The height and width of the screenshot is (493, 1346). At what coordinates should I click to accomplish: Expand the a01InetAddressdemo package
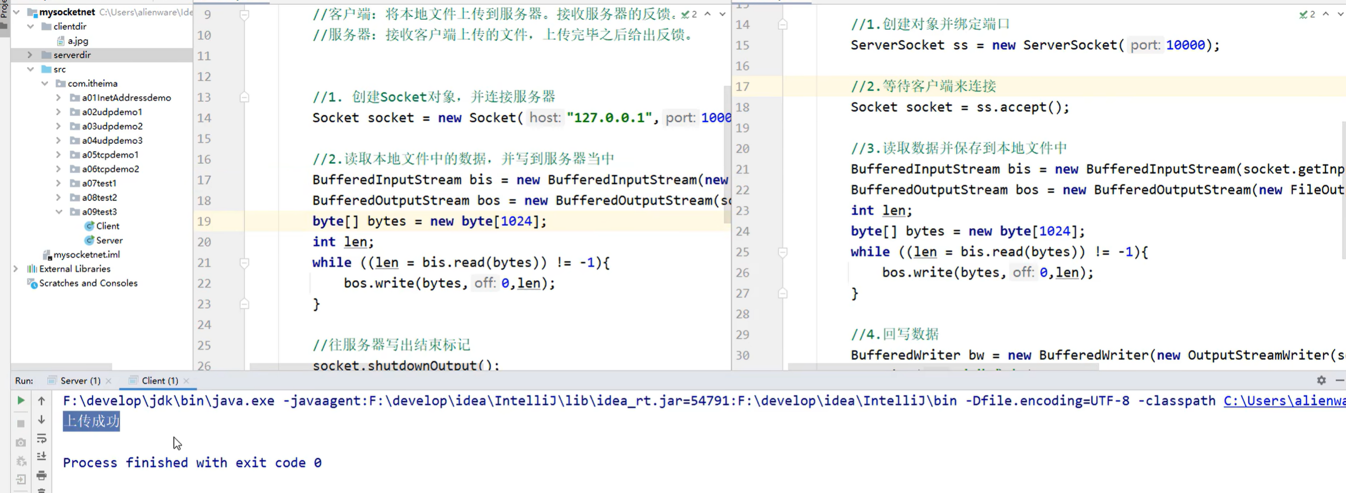[x=58, y=98]
